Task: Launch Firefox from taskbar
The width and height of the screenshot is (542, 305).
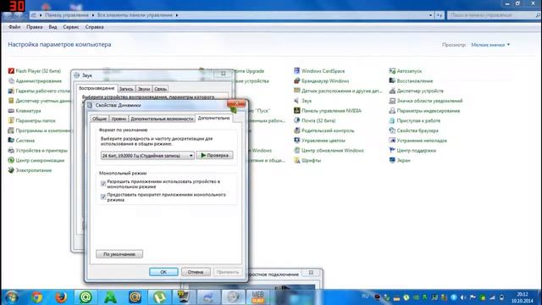Action: 61,297
